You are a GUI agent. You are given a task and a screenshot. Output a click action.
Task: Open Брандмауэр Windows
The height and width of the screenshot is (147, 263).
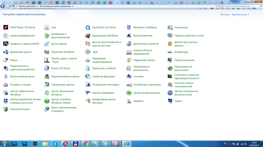105,35
